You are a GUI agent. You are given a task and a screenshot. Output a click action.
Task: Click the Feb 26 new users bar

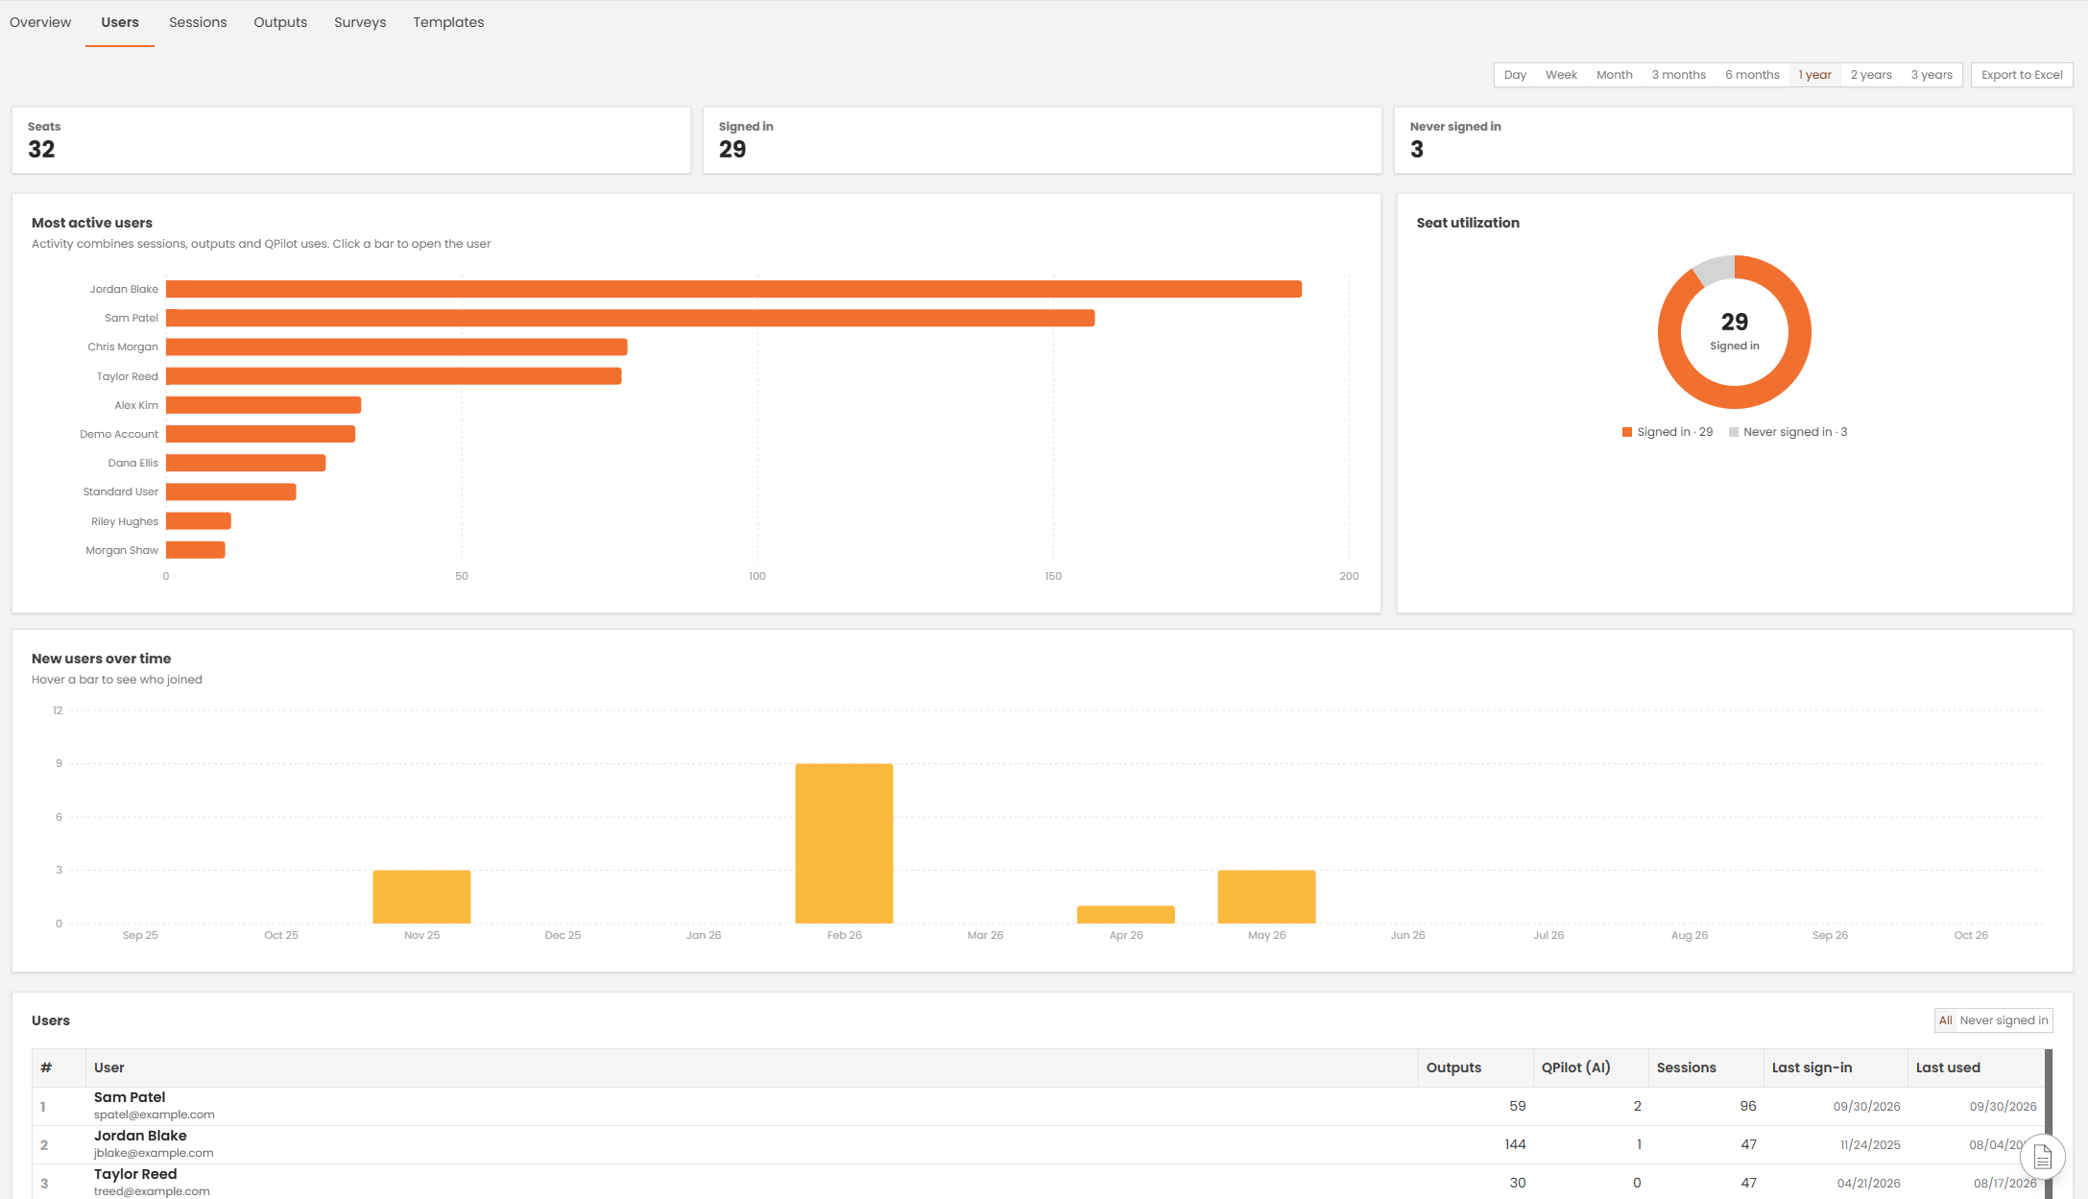844,843
